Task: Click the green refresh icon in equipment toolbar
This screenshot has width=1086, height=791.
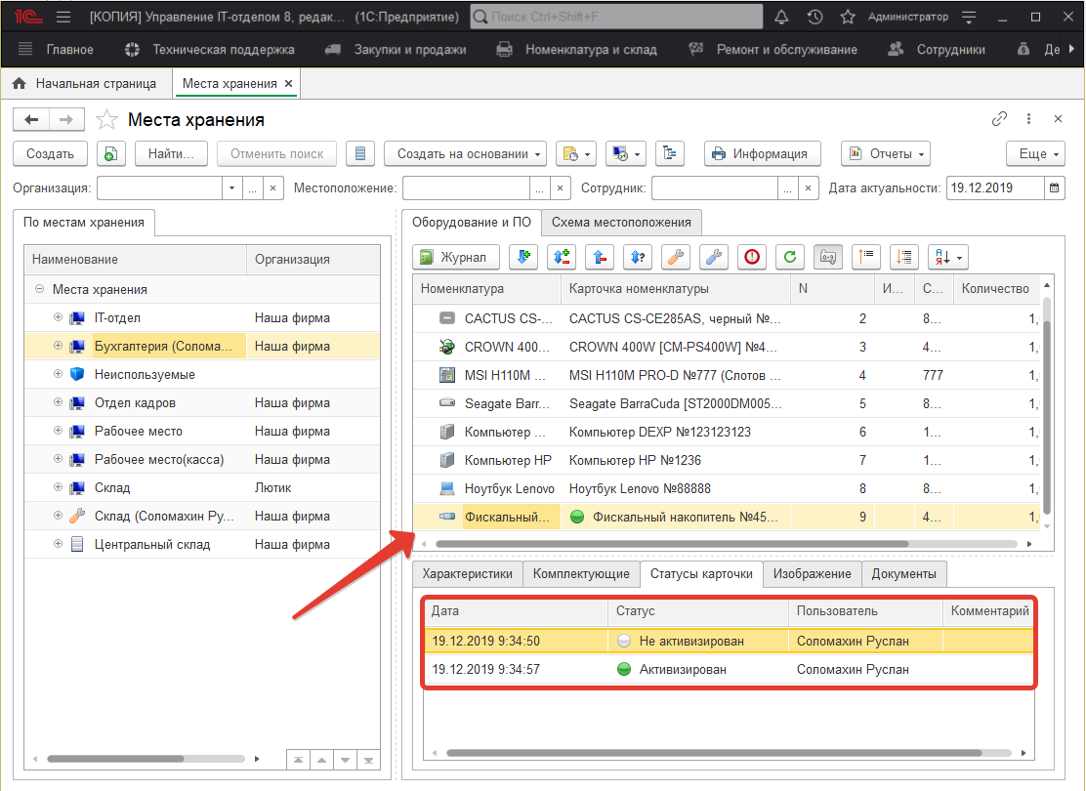Action: [x=790, y=257]
